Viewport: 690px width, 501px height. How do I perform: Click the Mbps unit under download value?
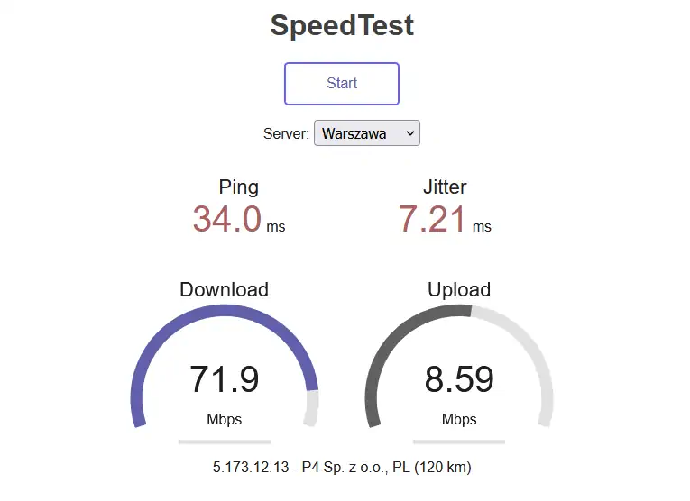pos(224,419)
